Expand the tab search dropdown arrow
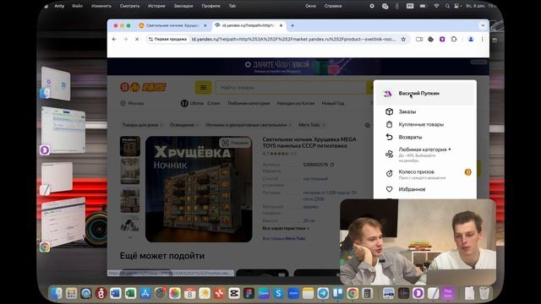The image size is (541, 304). pyautogui.click(x=483, y=25)
